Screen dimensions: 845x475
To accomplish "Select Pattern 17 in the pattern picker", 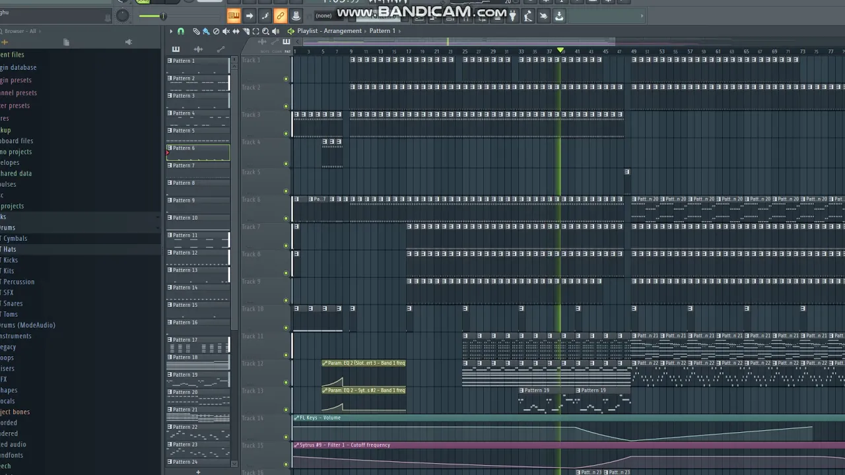I will 198,345.
